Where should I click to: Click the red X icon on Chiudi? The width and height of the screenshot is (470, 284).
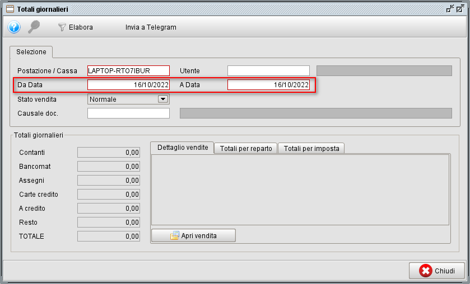click(x=426, y=271)
